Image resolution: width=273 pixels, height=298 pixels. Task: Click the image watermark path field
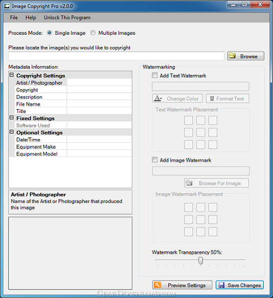[x=201, y=171]
